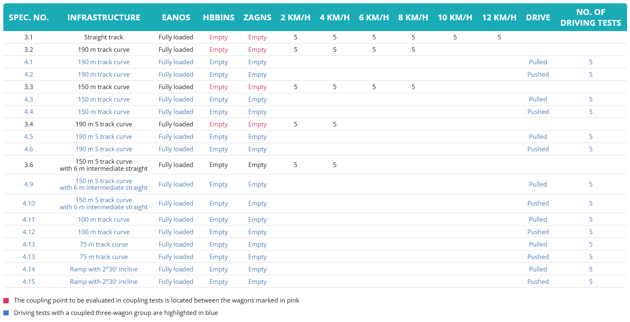Click the 12 KM/H column header
Viewport: 630px width, 322px height.
pyautogui.click(x=499, y=17)
